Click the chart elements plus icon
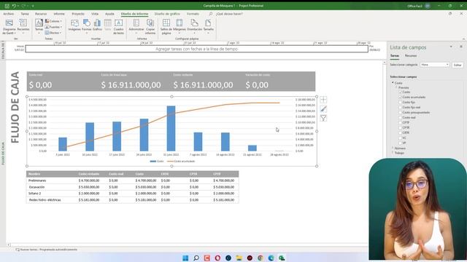The image size is (467, 262). pyautogui.click(x=323, y=100)
